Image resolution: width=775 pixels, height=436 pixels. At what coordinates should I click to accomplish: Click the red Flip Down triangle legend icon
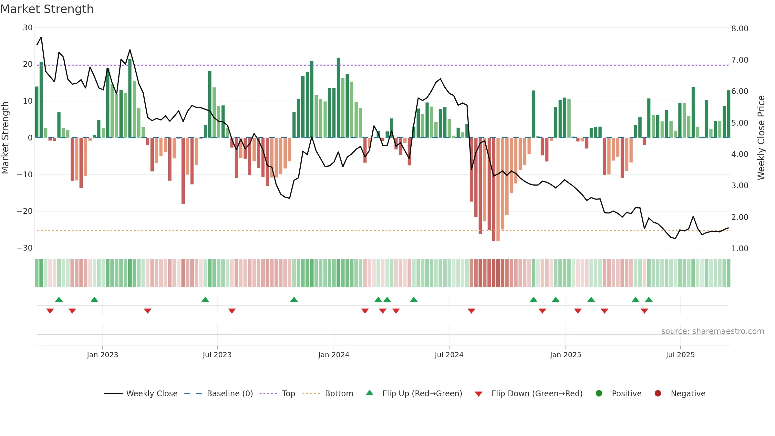479,394
